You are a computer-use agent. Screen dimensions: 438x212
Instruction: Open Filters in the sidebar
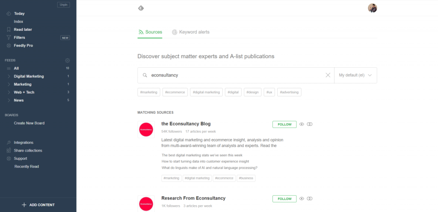[x=19, y=38]
